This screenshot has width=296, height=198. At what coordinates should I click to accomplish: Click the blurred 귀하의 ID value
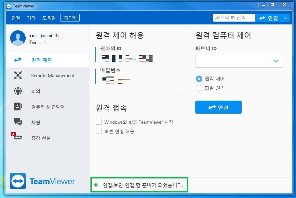tap(128, 58)
